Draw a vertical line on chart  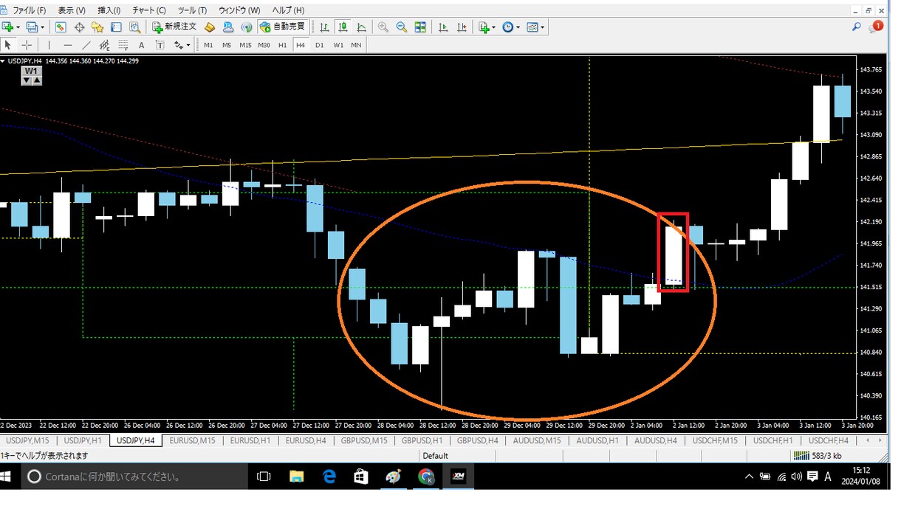(x=49, y=45)
